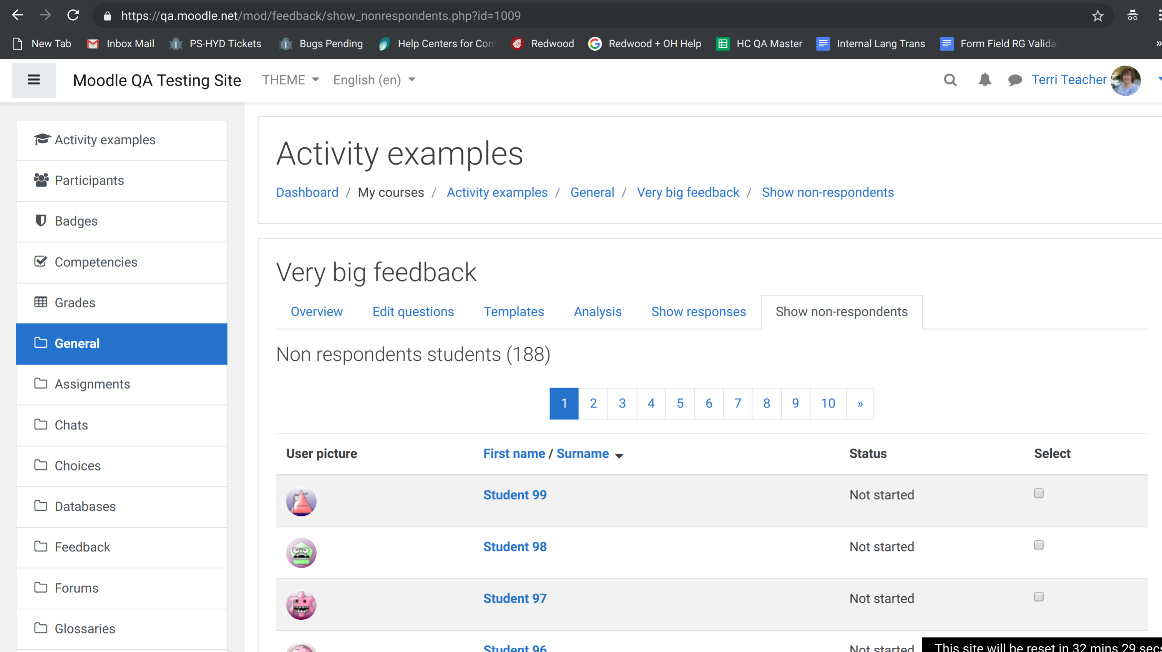Click the browser address bar URL

tap(321, 16)
